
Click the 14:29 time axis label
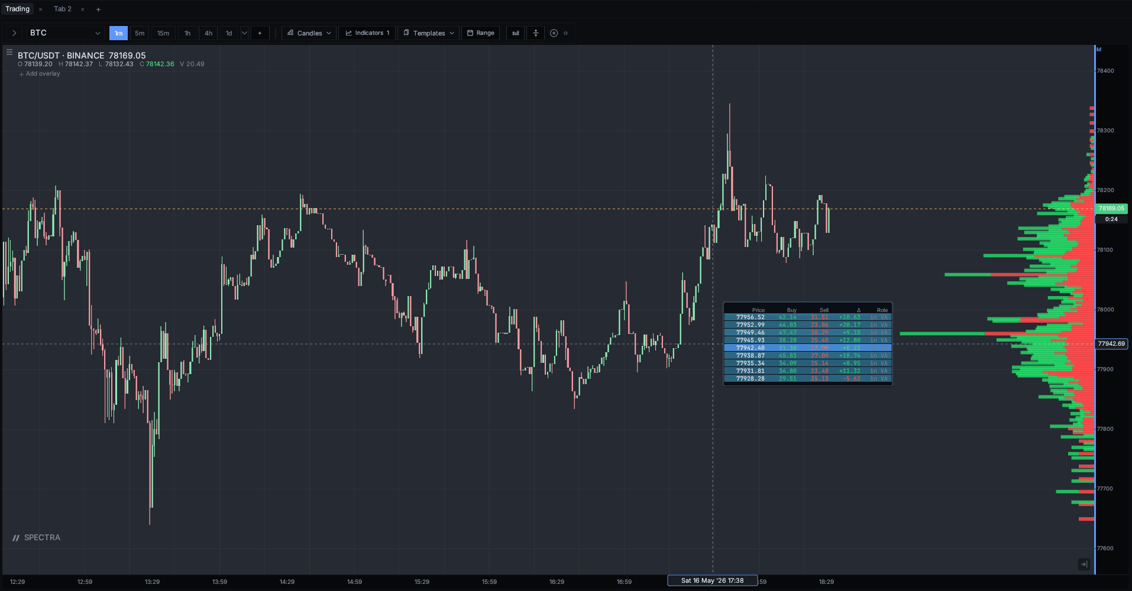point(287,582)
